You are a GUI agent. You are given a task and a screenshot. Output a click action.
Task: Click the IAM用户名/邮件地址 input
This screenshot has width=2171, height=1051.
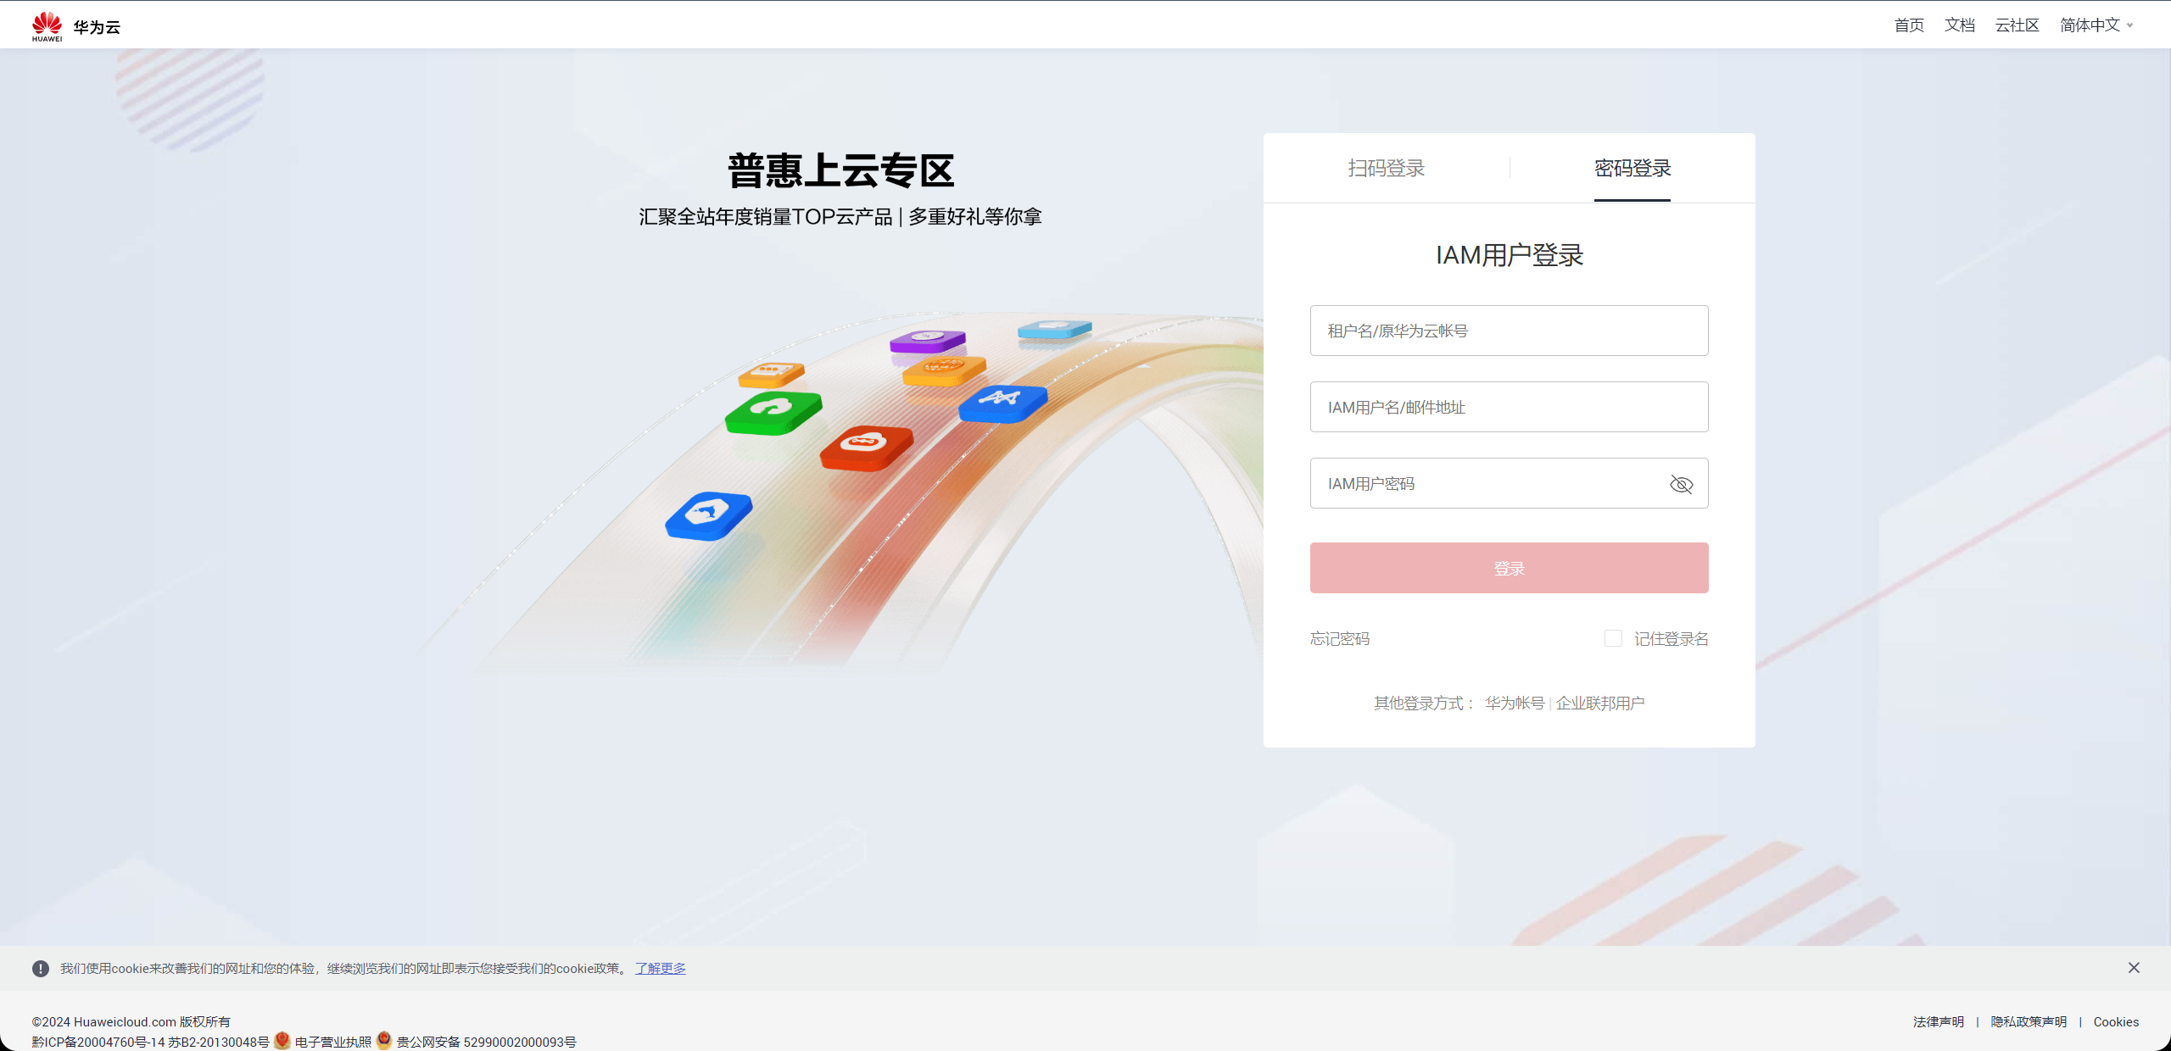1509,407
